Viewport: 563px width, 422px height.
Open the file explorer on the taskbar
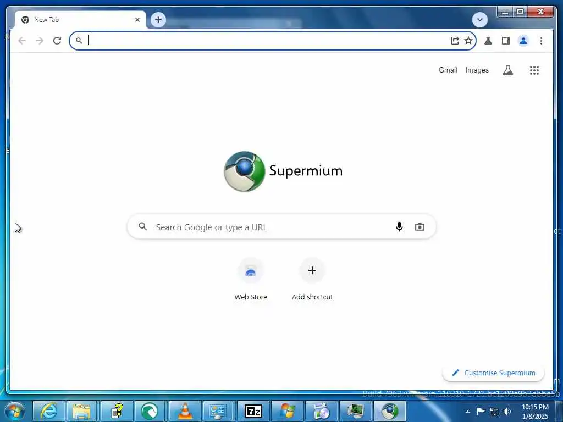(x=81, y=411)
